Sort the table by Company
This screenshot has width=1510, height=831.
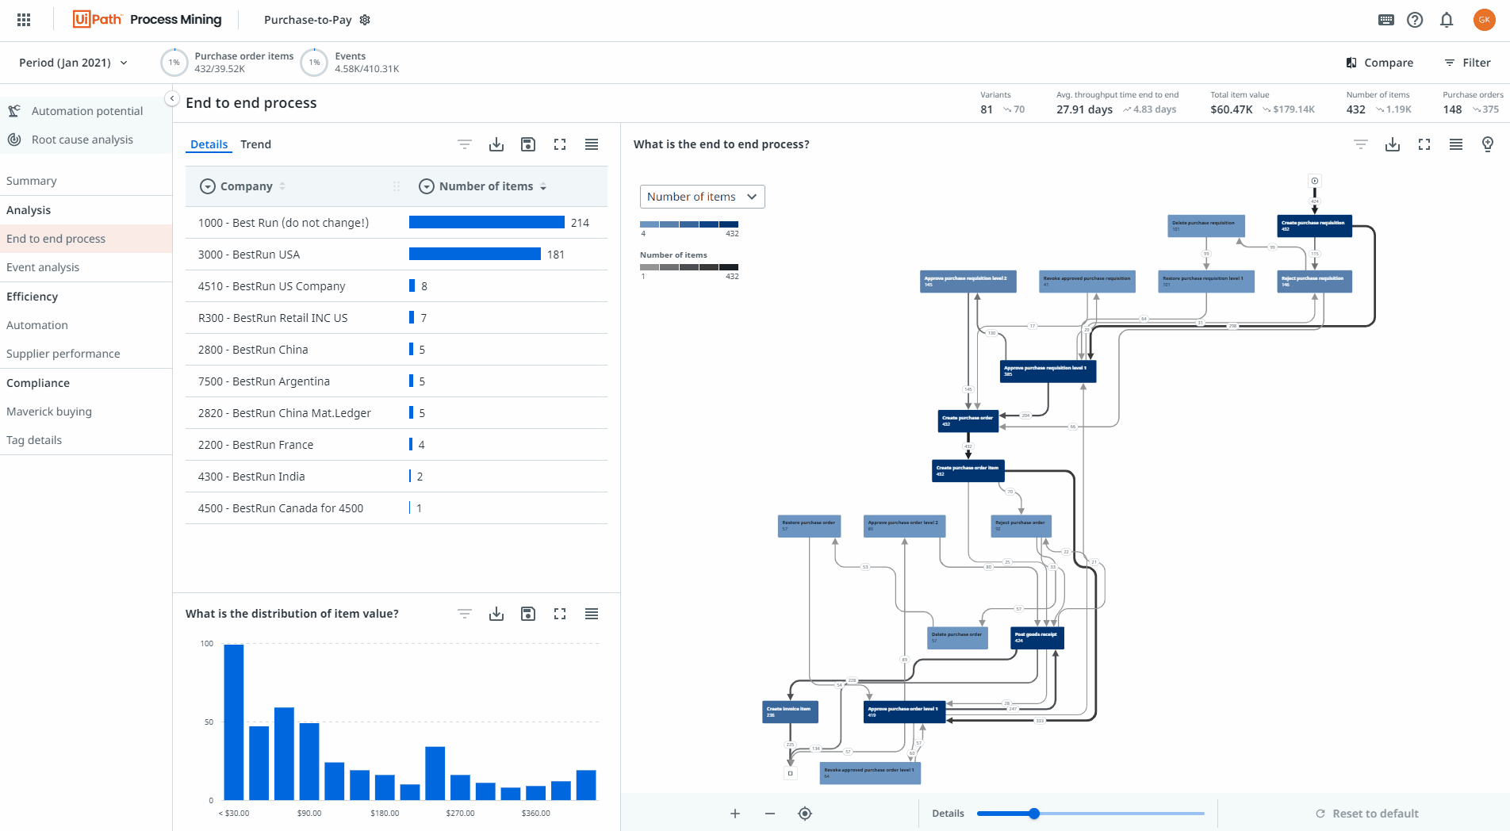click(282, 186)
